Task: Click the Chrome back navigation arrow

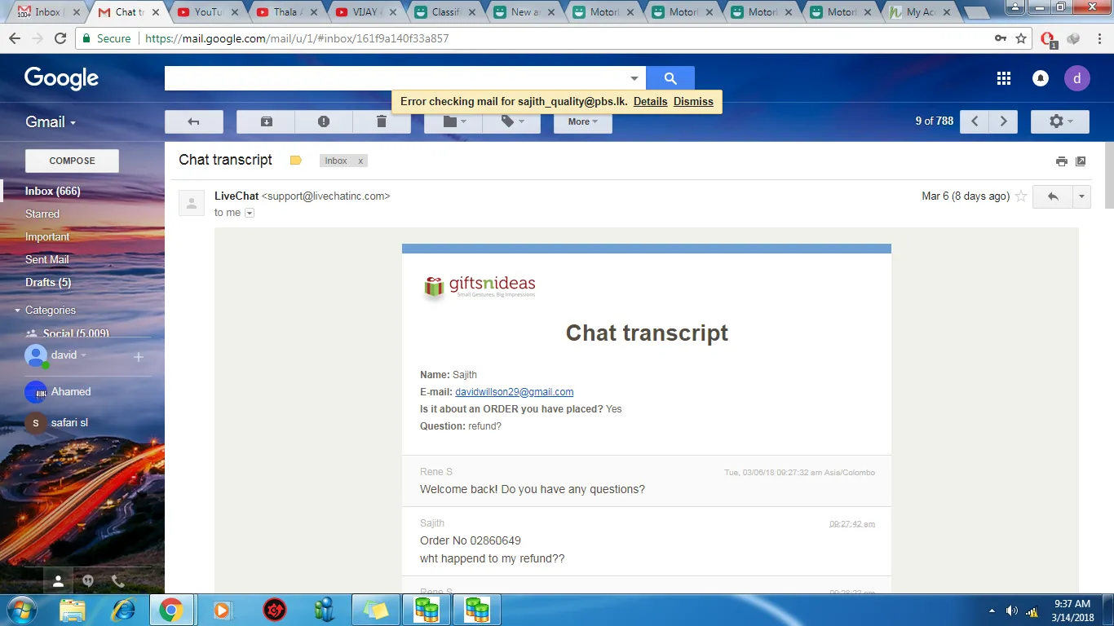Action: pos(14,38)
